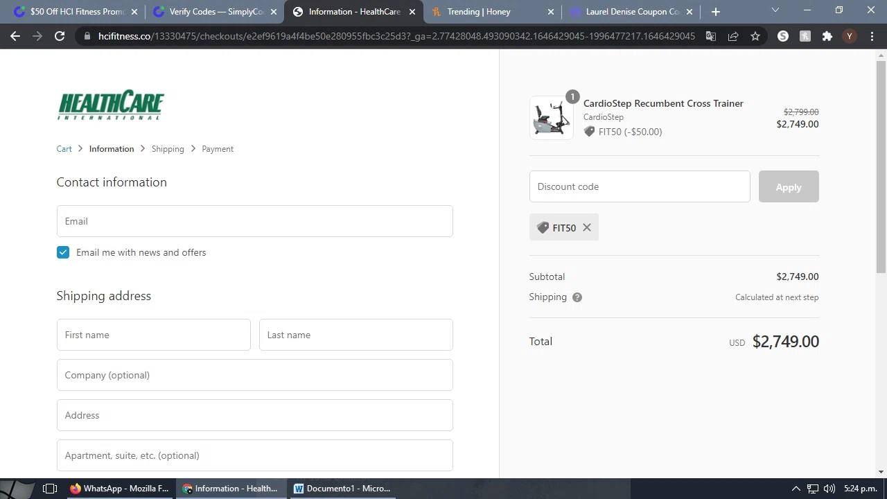Click the total $2,749.00 amount

pos(786,342)
